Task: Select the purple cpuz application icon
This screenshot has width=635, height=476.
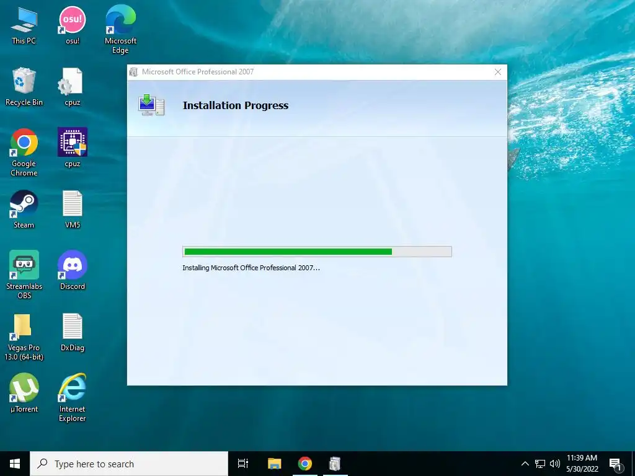Action: point(73,148)
